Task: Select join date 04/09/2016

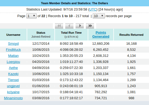Action: point(41,68)
